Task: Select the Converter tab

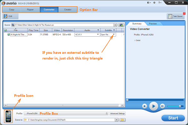Action: tap(49, 10)
